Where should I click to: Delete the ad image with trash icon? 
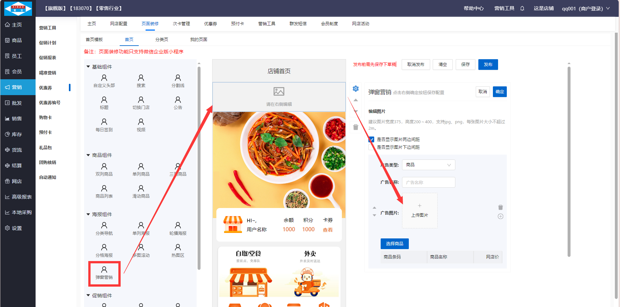coord(500,207)
